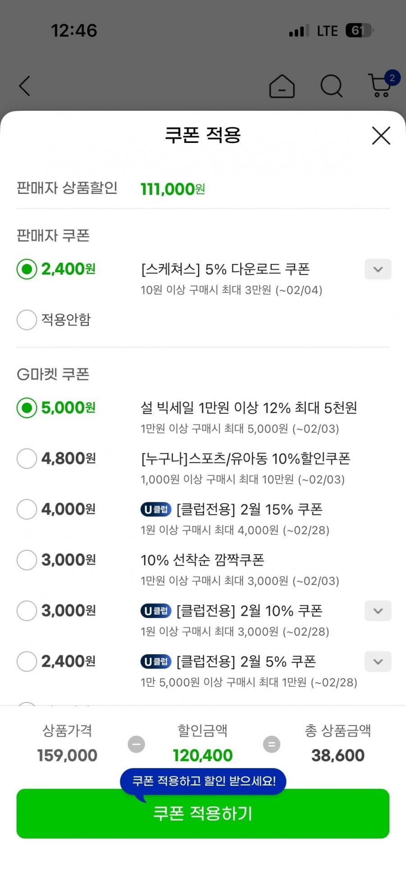Select the 4,000원 클럽전용 15% coupon
Image resolution: width=406 pixels, height=882 pixels.
pos(27,509)
